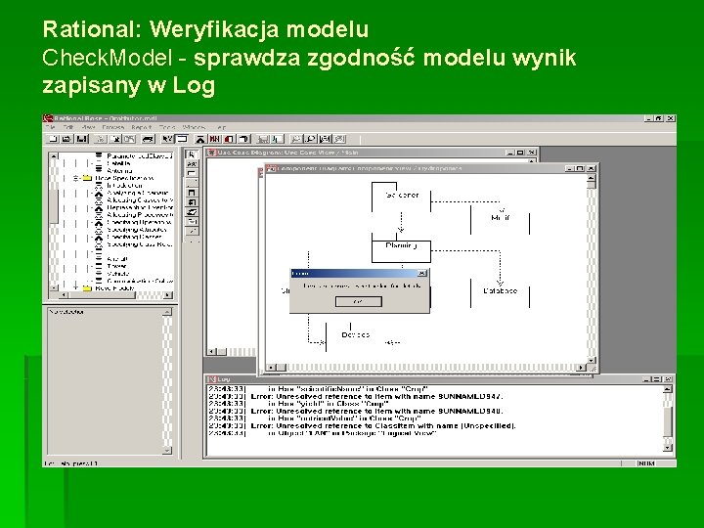Image resolution: width=704 pixels, height=528 pixels.
Task: Collapse the Rose Specifications folder in browser
Action: pyautogui.click(x=76, y=178)
